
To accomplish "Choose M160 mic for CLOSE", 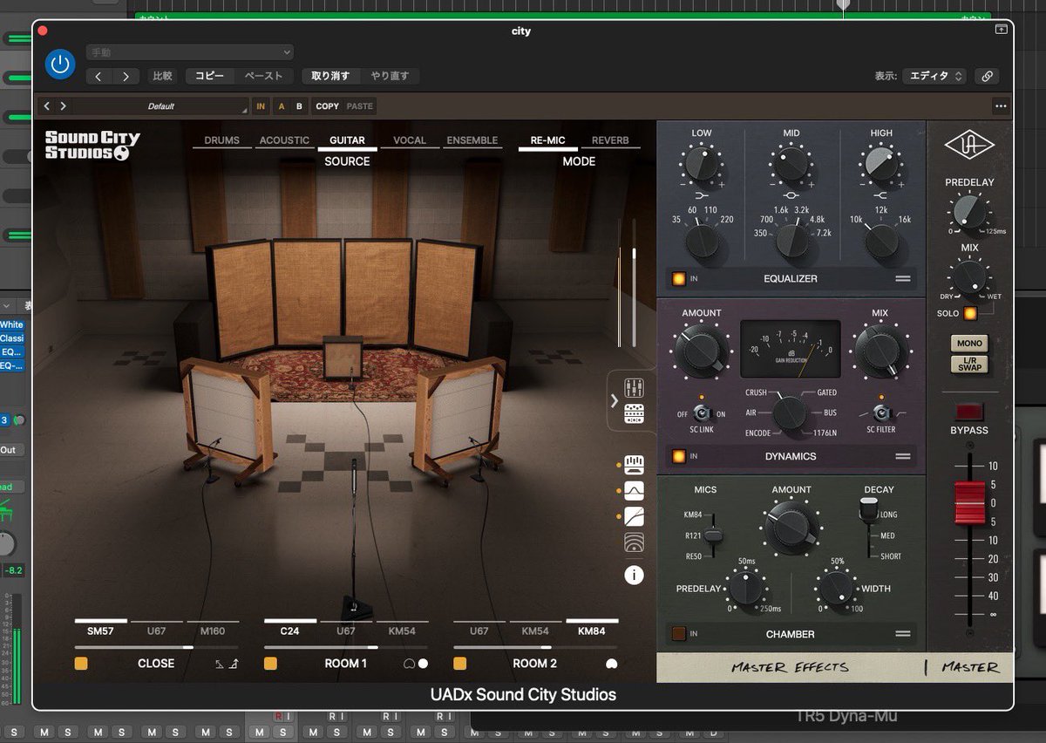I will coord(213,631).
